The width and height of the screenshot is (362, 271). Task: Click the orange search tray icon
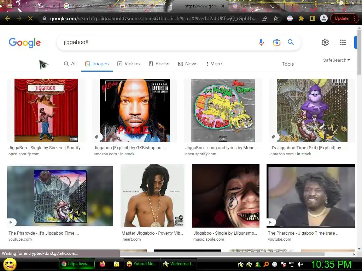[266, 264]
